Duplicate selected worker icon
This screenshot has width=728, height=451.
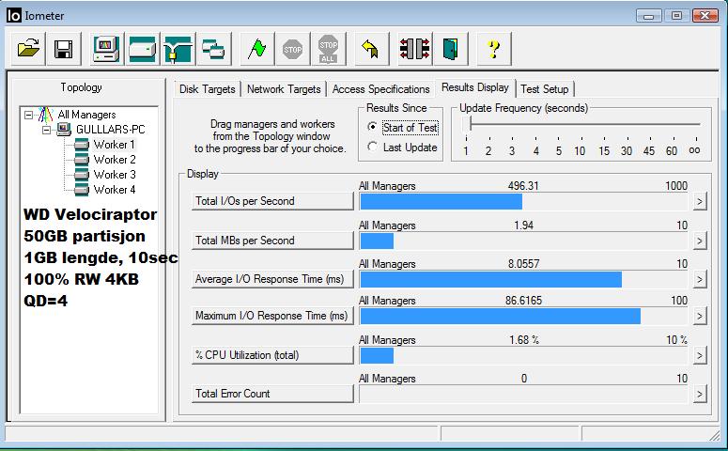click(213, 48)
